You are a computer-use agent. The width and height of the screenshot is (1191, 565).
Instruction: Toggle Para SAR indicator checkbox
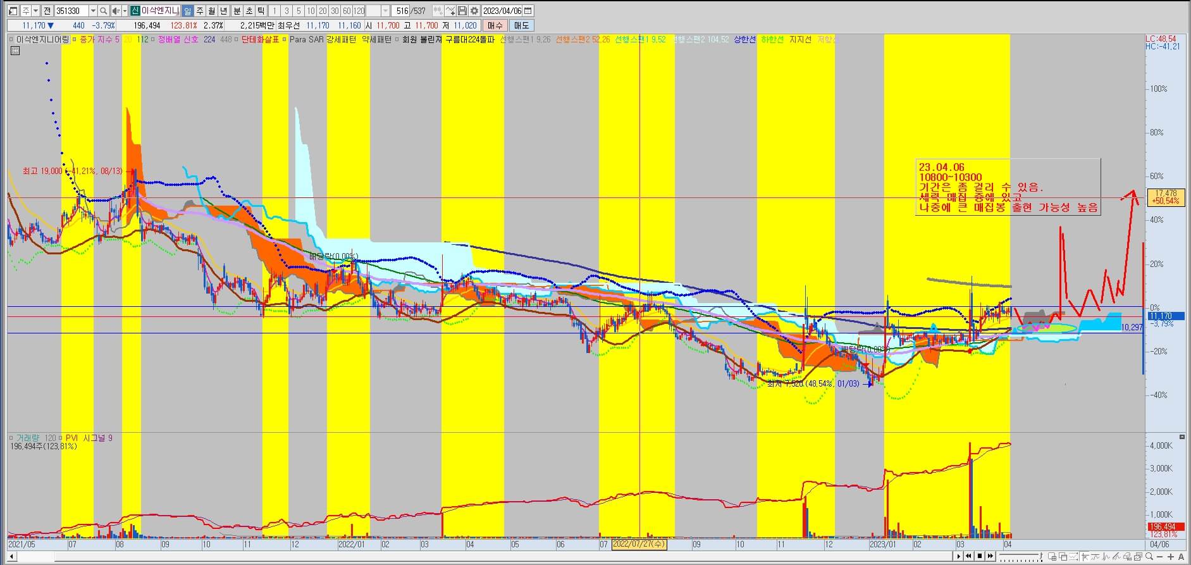click(x=284, y=39)
